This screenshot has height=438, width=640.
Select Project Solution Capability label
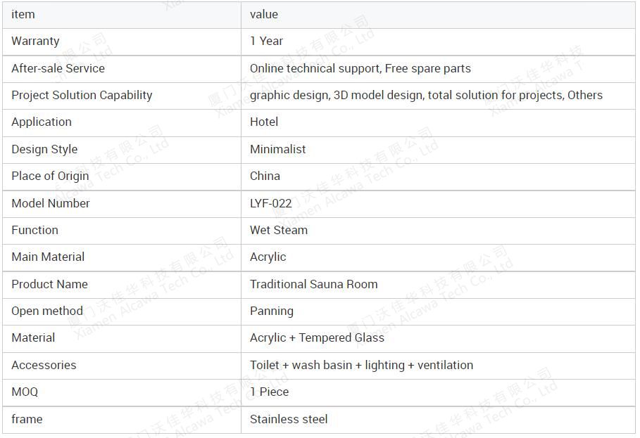(82, 96)
